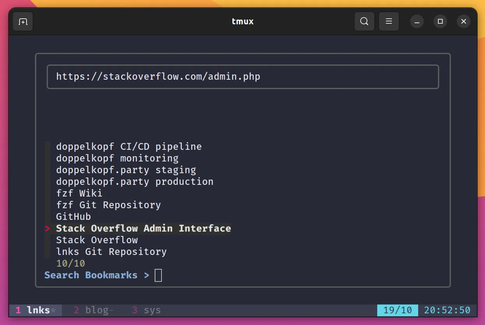
Task: Pick doppelkopf.party production bookmark
Action: tap(135, 182)
